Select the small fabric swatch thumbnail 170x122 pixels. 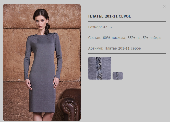(118, 76)
